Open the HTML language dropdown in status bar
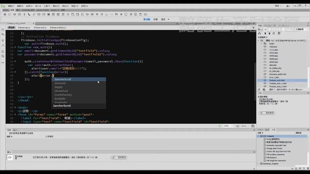Screen dimensions: 310x174 [228, 126]
